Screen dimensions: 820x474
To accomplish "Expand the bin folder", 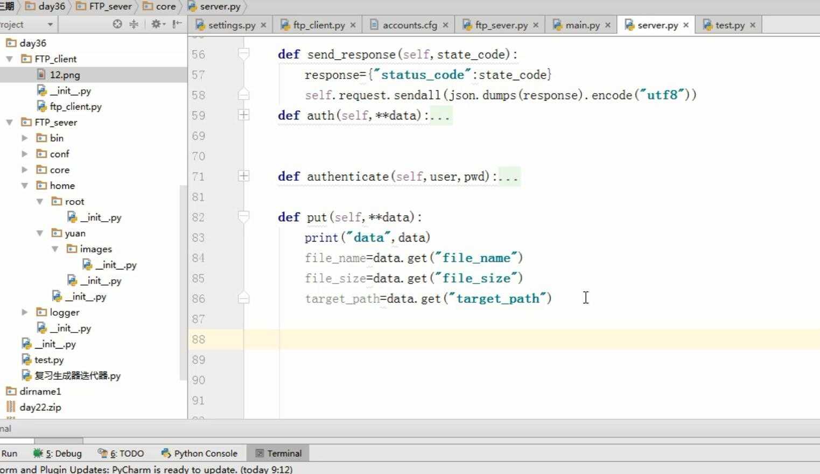I will (x=24, y=138).
